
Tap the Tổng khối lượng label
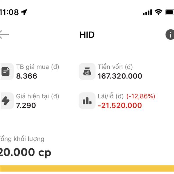click(22, 139)
